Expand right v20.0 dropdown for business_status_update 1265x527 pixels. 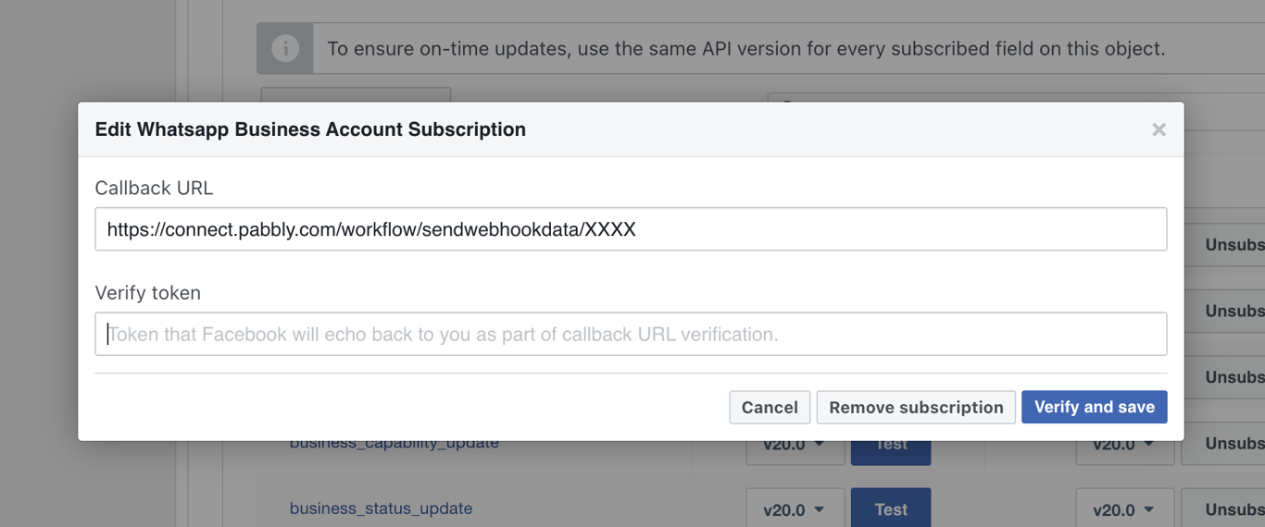tap(1123, 509)
